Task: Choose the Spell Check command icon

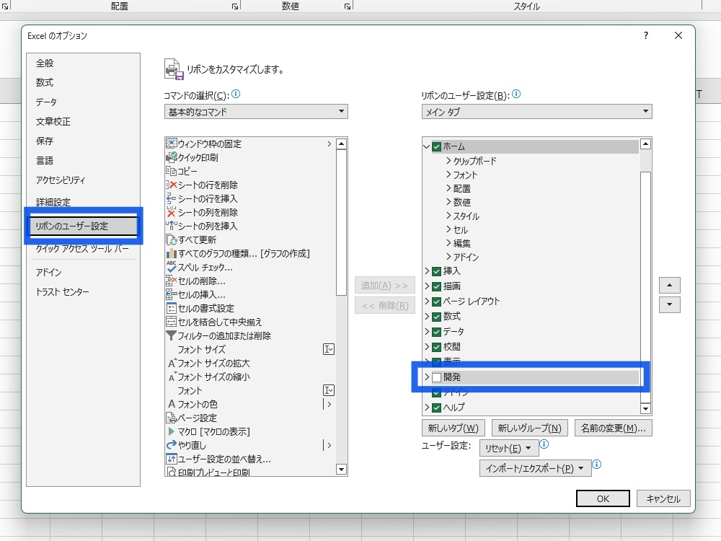Action: [172, 267]
